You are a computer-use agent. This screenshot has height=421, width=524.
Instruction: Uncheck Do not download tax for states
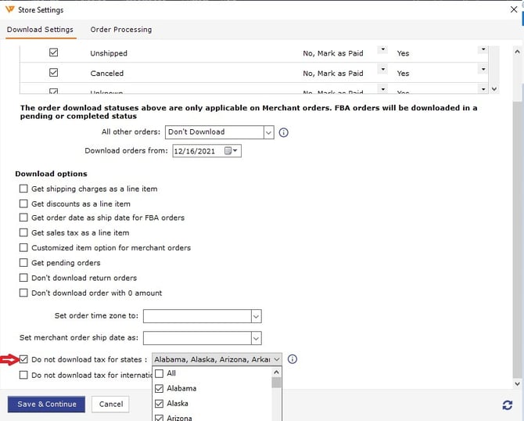tap(23, 360)
